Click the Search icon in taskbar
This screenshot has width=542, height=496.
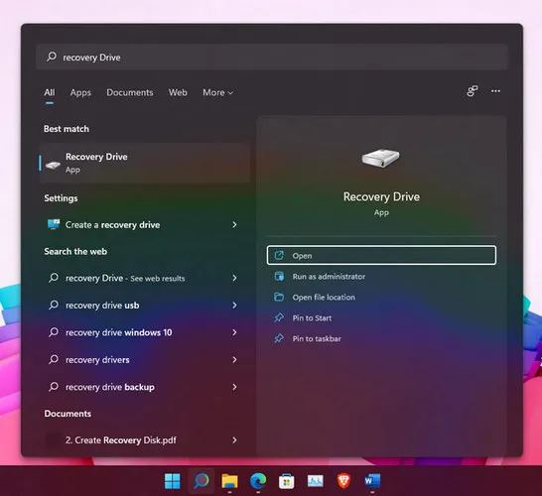pyautogui.click(x=202, y=481)
